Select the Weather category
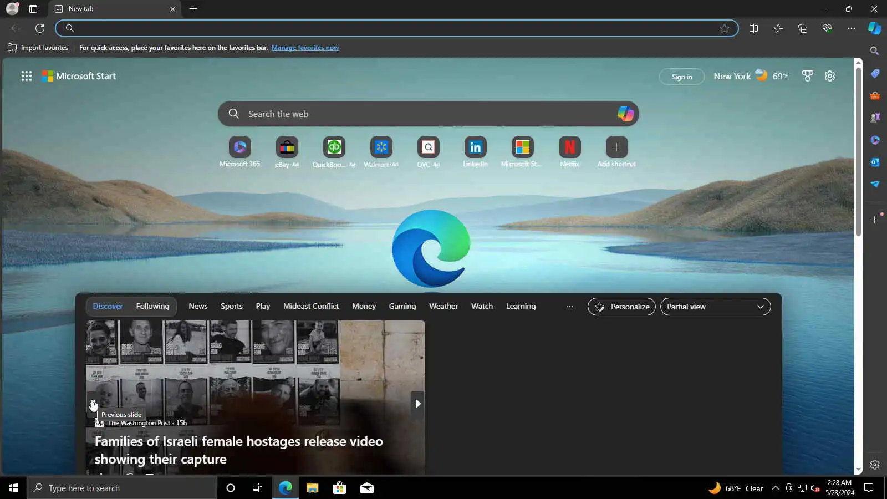Image resolution: width=887 pixels, height=499 pixels. pos(443,306)
